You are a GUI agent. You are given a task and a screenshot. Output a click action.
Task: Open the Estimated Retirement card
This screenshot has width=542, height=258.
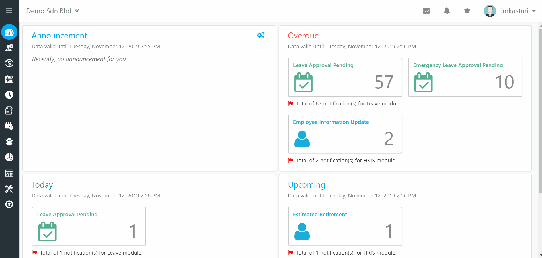point(345,226)
